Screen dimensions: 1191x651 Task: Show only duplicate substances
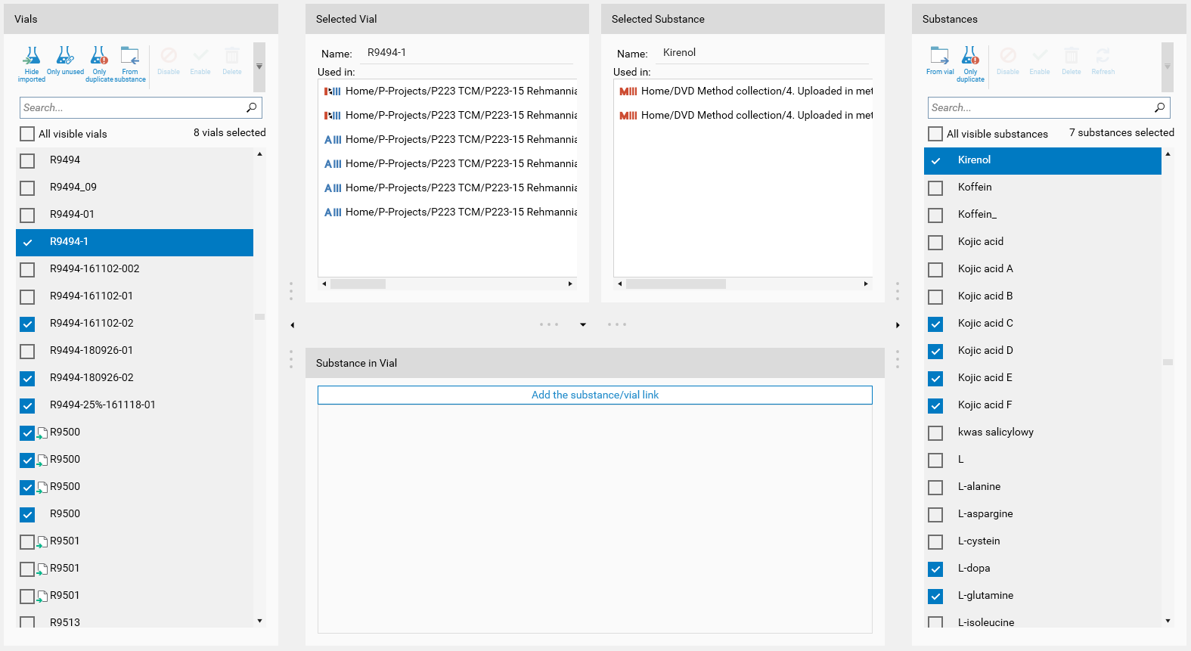click(x=970, y=64)
